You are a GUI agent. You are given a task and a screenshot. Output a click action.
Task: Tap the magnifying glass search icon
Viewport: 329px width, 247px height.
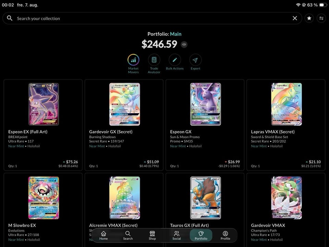pos(10,18)
